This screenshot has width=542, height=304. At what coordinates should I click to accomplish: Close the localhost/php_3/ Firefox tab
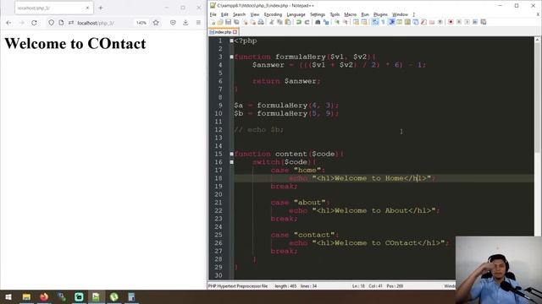pos(87,8)
